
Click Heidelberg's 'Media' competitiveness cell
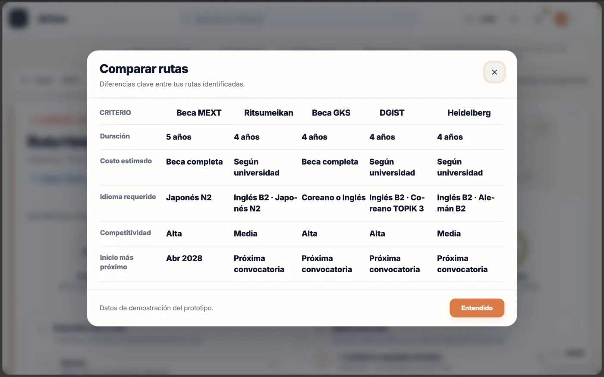click(449, 234)
